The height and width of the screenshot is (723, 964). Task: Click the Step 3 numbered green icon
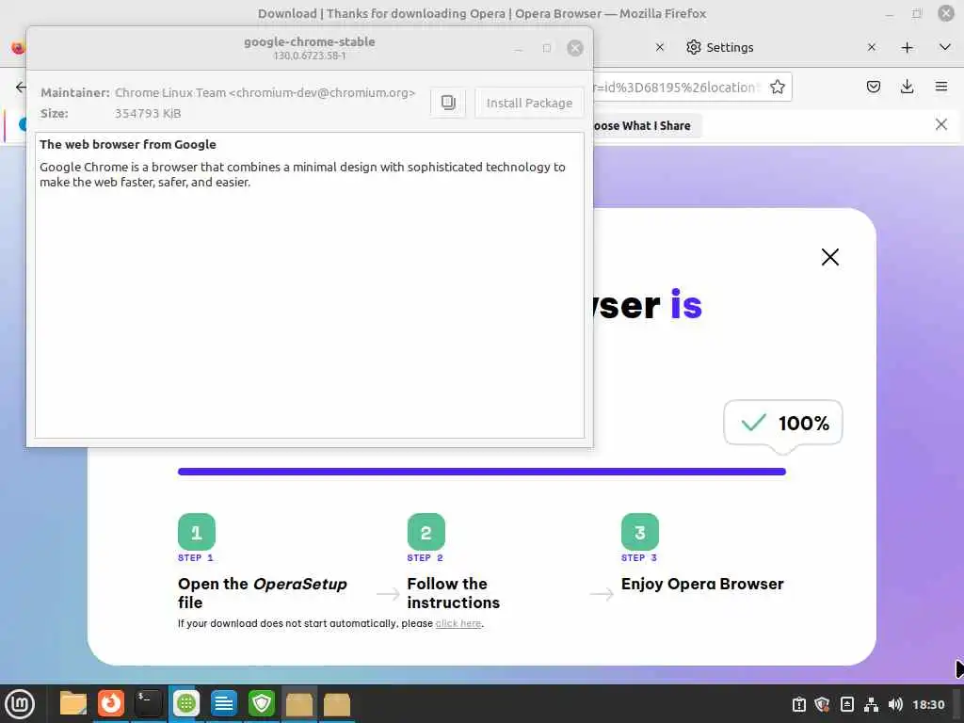(639, 532)
